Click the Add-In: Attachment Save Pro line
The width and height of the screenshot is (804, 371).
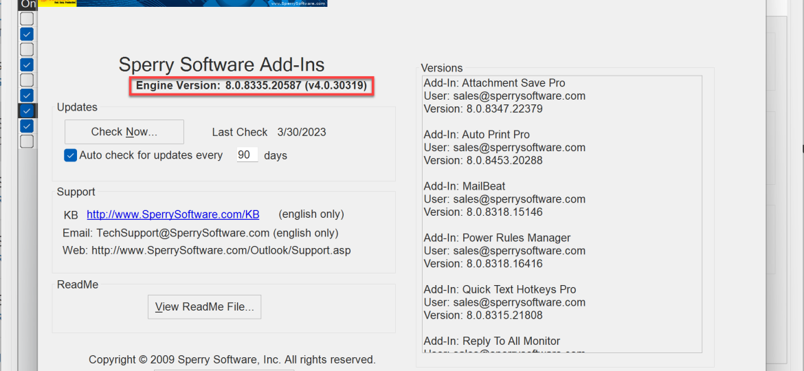pyautogui.click(x=494, y=83)
